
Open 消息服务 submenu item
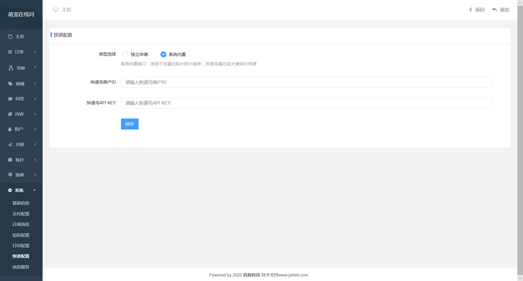click(x=21, y=267)
